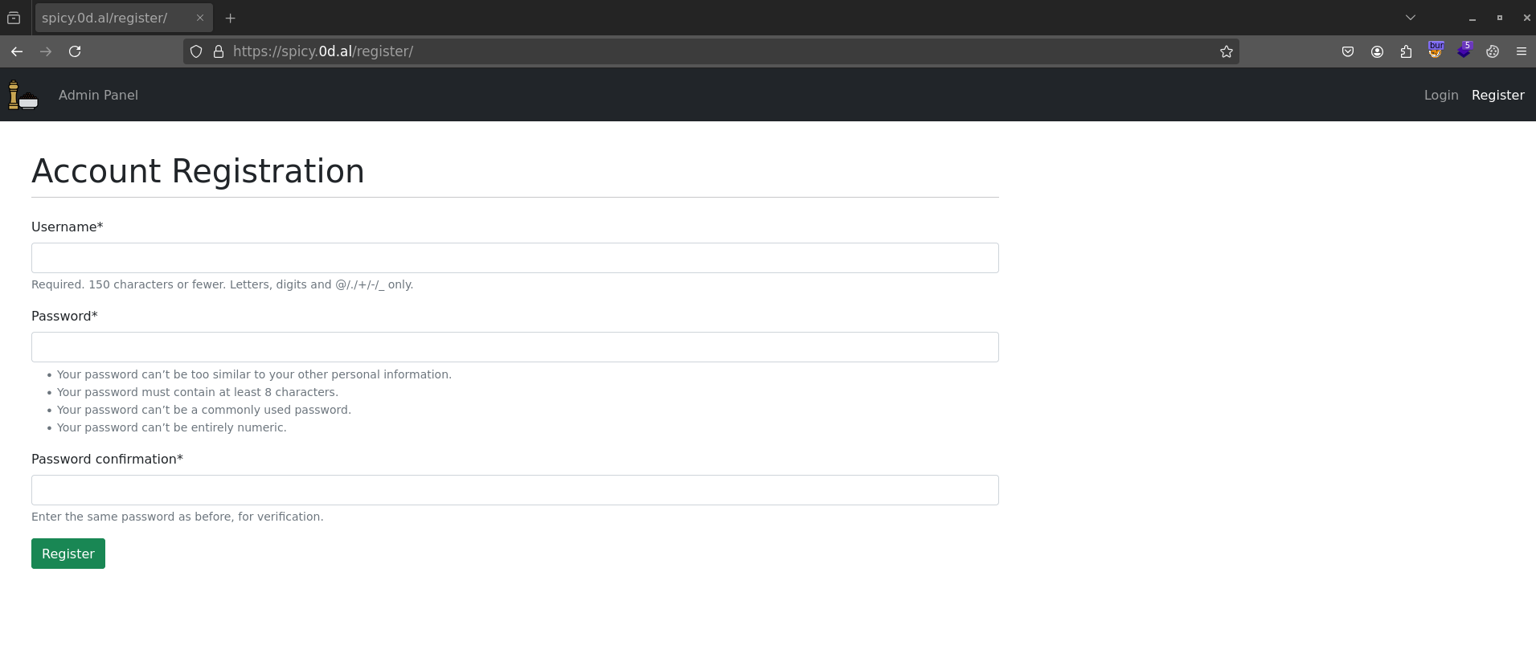Image resolution: width=1536 pixels, height=658 pixels.
Task: Click the Admin Panel nav link
Action: (98, 95)
